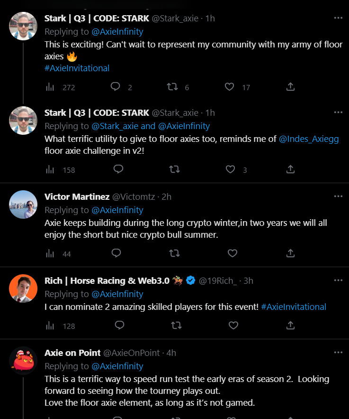Share Stark's first tweet about floor axies

click(x=290, y=87)
